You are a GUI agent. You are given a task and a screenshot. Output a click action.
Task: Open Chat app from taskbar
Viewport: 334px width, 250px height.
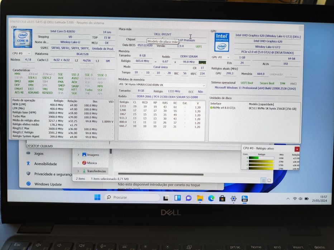[189, 198]
